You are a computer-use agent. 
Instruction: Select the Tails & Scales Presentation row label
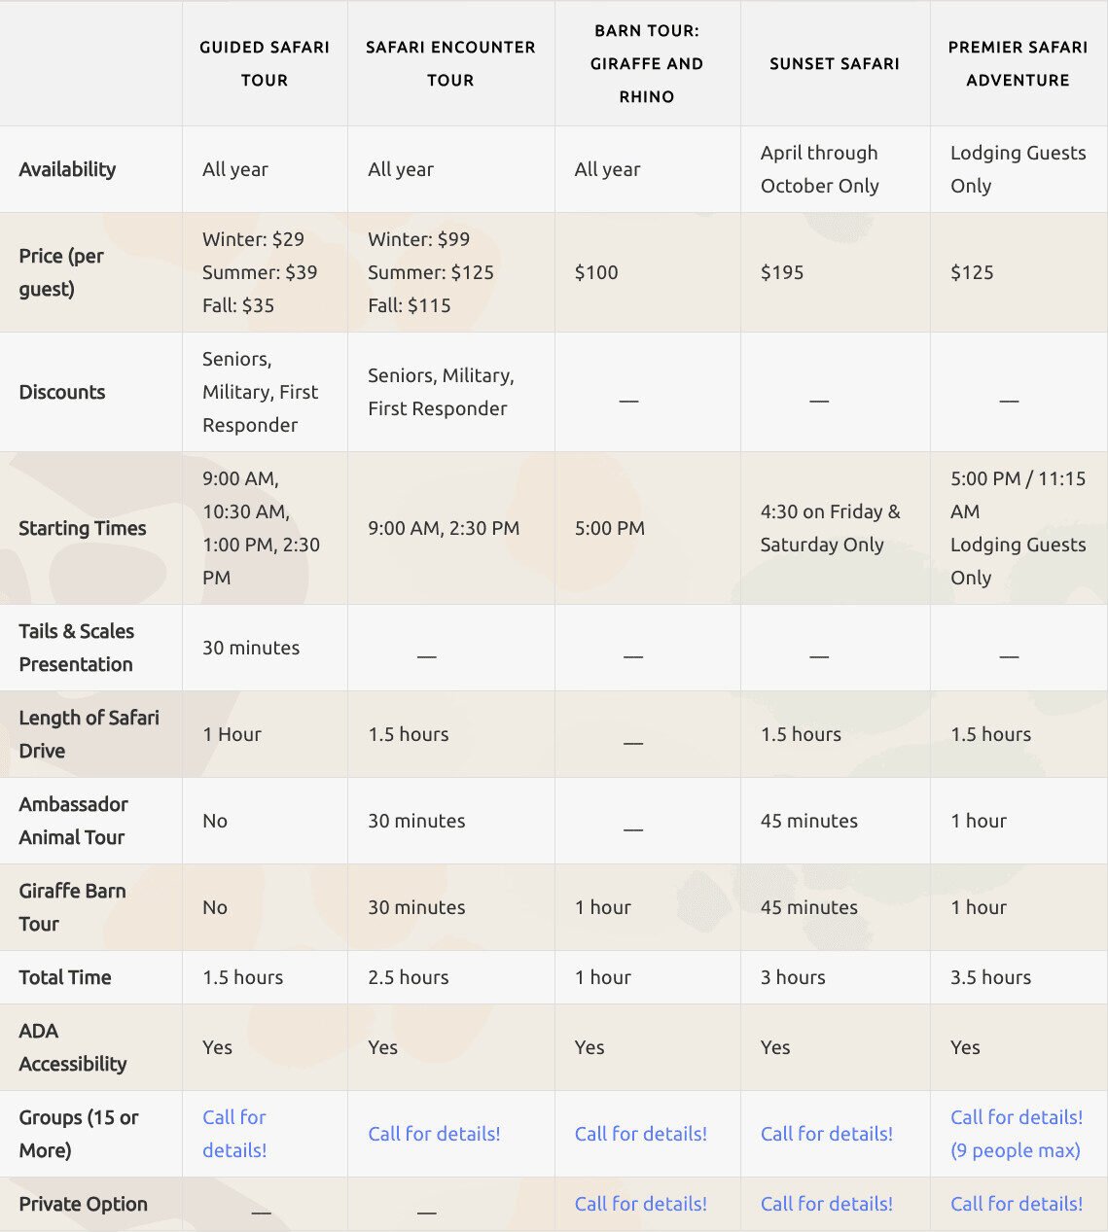(76, 648)
